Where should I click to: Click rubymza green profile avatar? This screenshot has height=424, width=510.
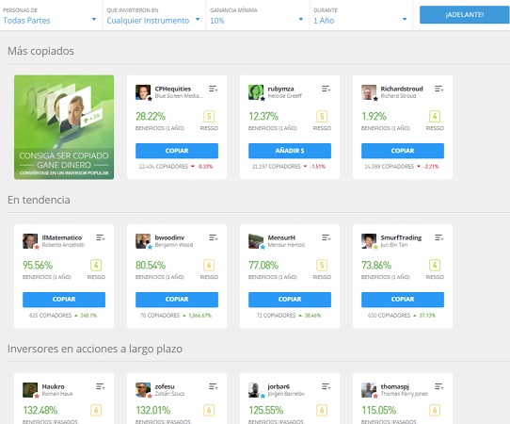(256, 92)
